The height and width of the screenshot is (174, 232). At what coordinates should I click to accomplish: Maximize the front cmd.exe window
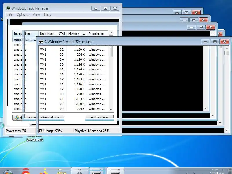tap(215, 42)
